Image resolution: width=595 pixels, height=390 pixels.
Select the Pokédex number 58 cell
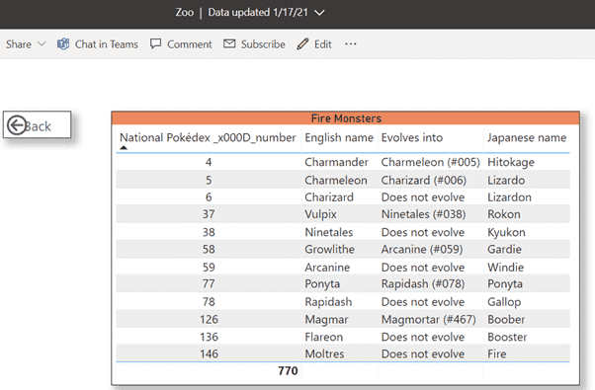[x=209, y=249]
